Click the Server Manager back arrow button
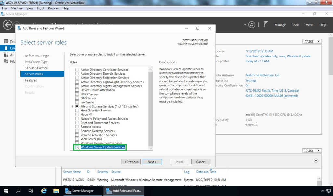 (7, 25)
